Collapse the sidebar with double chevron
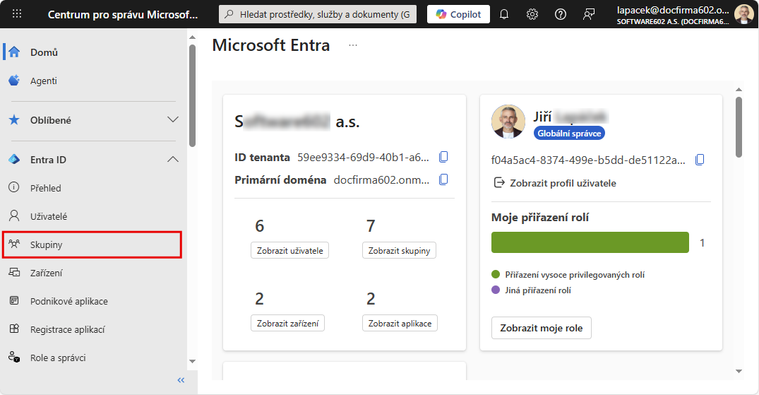Screen dimensions: 759x395 [181, 380]
